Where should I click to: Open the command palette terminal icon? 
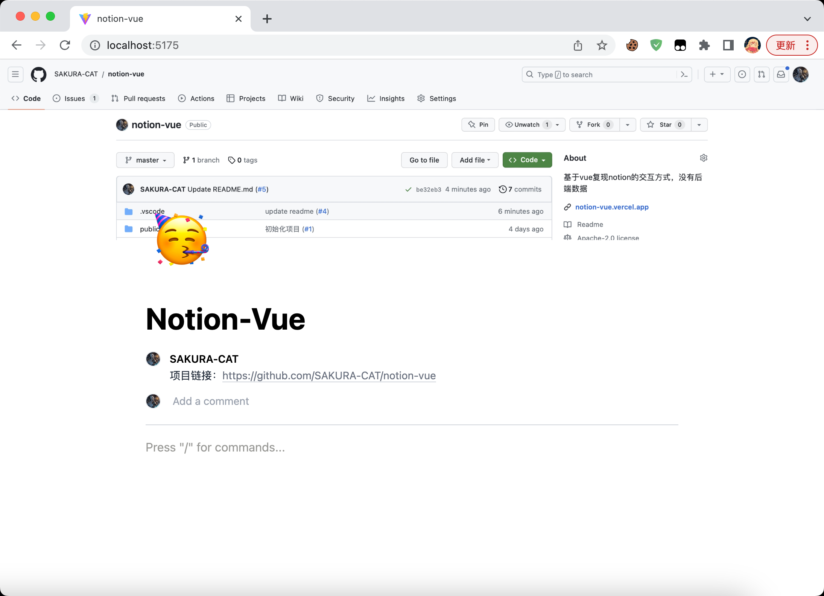[x=684, y=74]
